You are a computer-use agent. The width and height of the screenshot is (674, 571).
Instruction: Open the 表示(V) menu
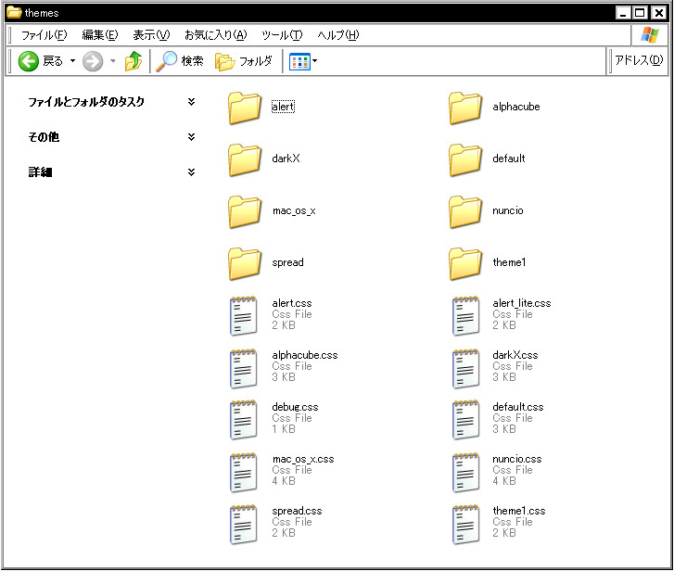[x=151, y=35]
